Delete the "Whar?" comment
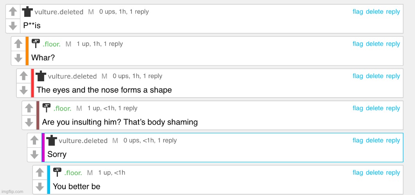Screen dimensions: 415x195 (x=374, y=44)
